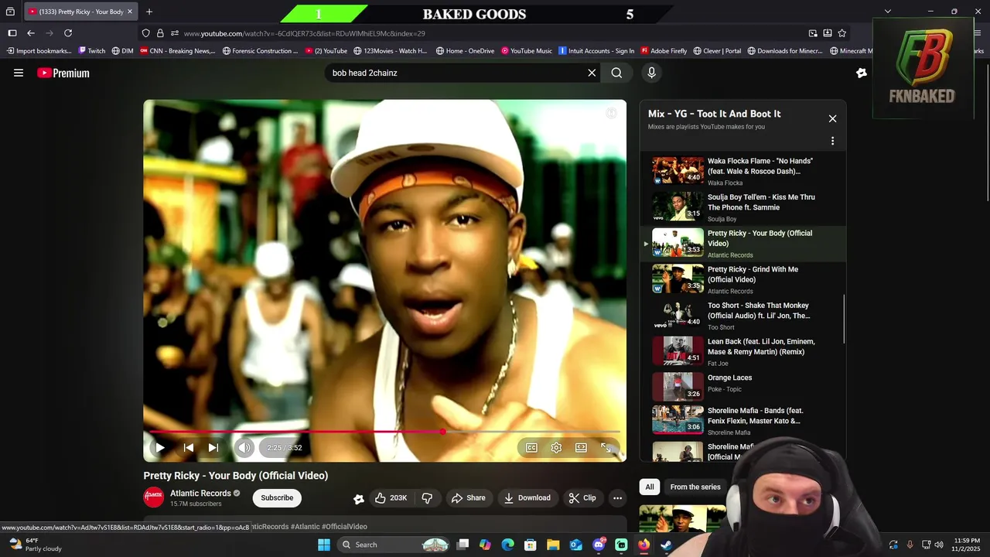
Task: Play Waka Flocka Flame No Hands
Action: [742, 170]
